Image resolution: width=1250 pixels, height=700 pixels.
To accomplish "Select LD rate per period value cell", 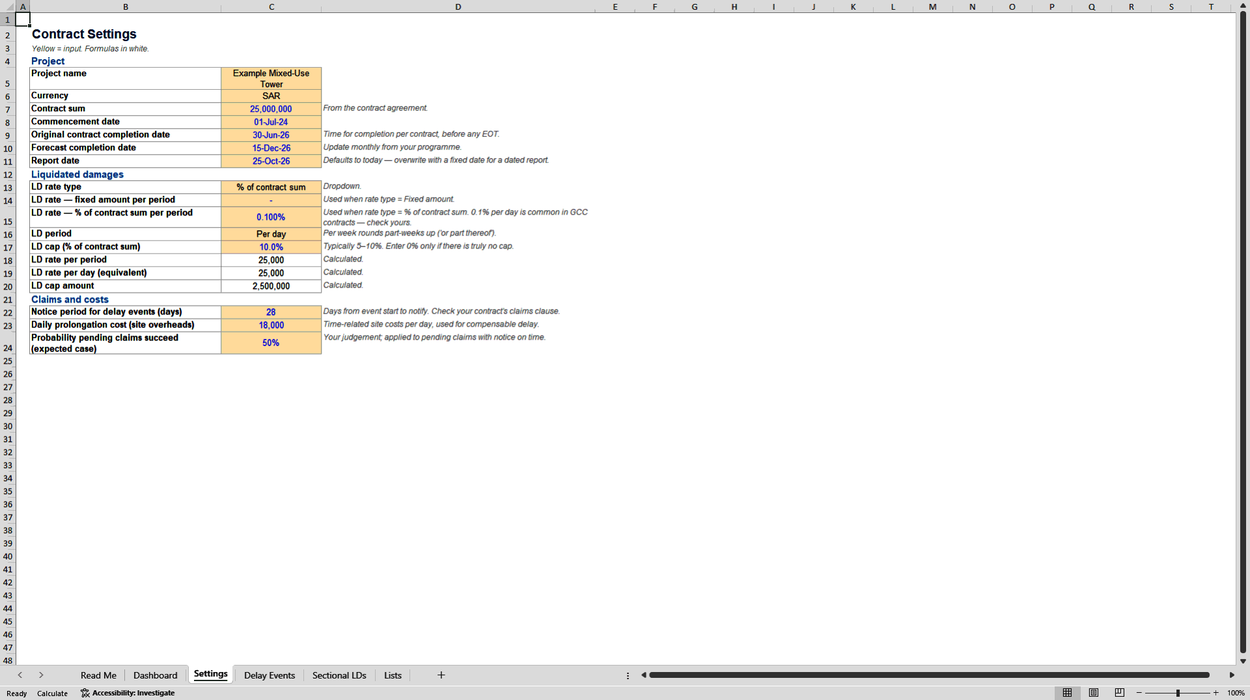I will (271, 260).
